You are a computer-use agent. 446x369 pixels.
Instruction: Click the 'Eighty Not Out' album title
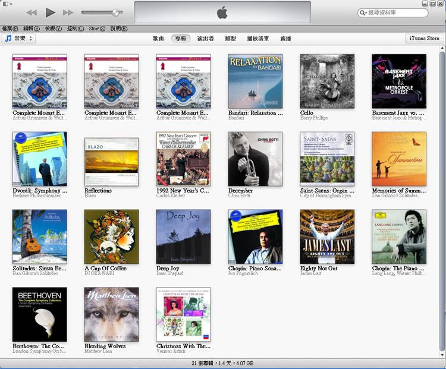coord(319,269)
